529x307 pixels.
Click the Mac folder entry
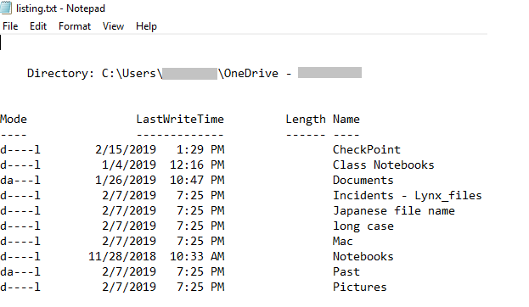[x=343, y=242]
